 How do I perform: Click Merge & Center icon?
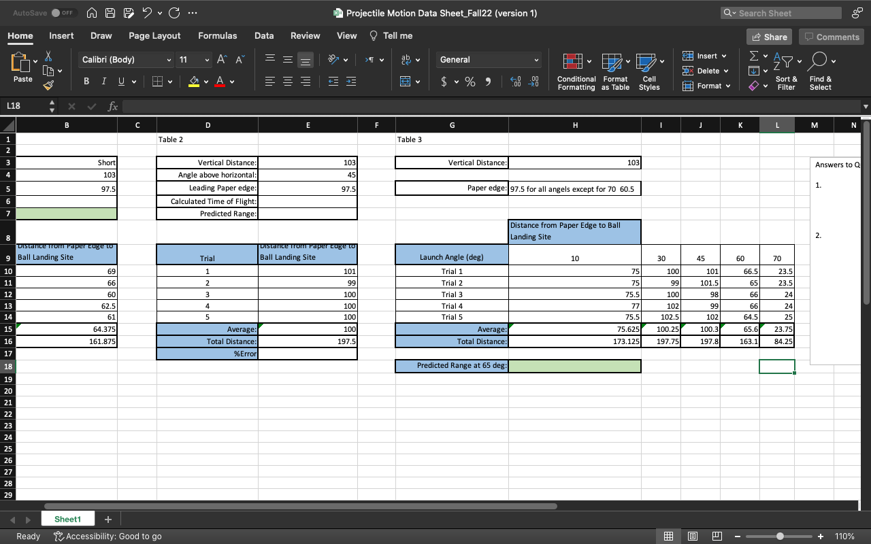407,82
